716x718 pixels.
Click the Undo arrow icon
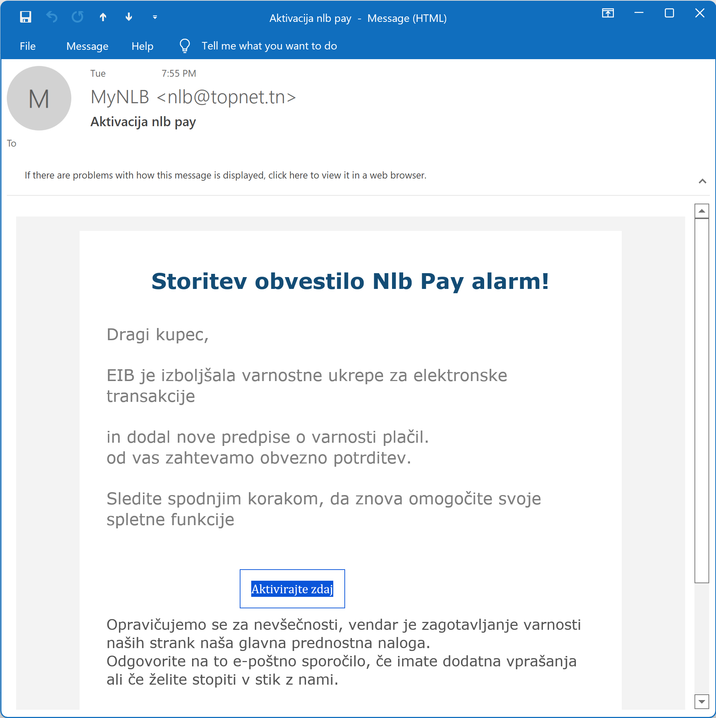[x=52, y=17]
